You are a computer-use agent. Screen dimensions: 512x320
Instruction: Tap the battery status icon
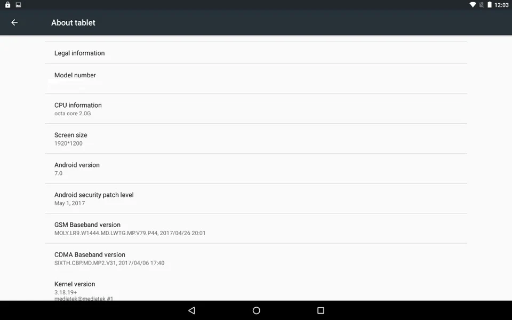click(x=490, y=5)
